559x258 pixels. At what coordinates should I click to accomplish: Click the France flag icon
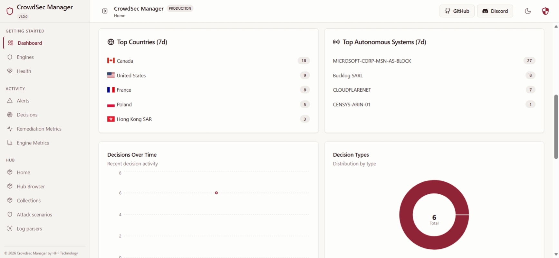click(x=111, y=90)
